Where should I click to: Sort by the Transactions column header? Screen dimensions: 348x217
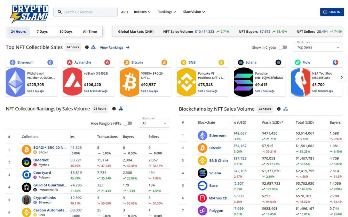[107, 136]
